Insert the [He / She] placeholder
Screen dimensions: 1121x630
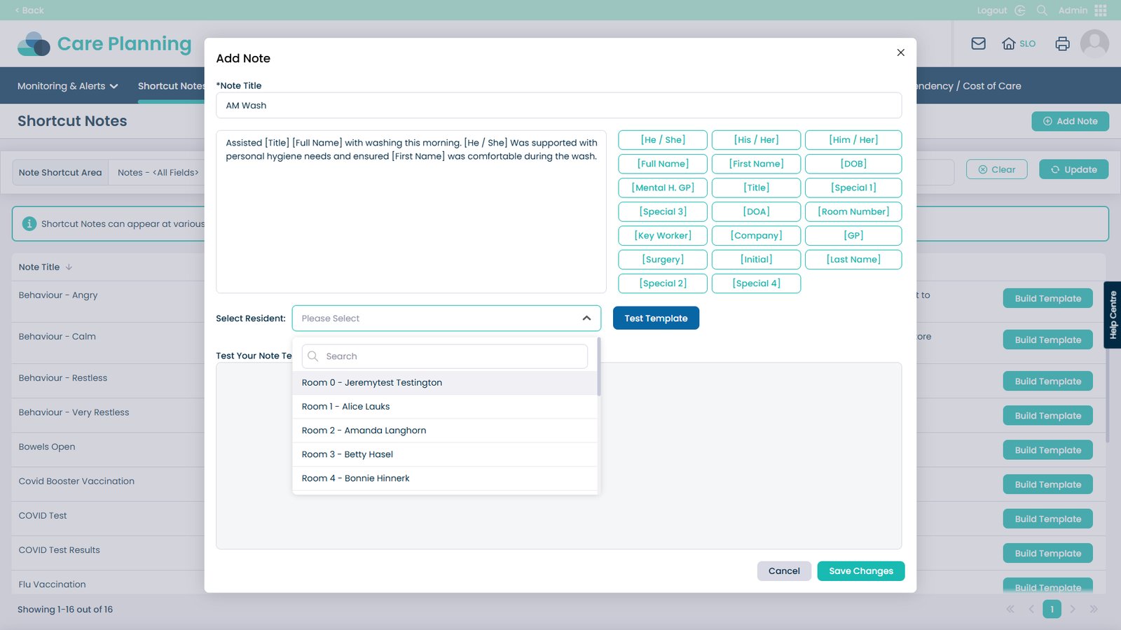[663, 140]
